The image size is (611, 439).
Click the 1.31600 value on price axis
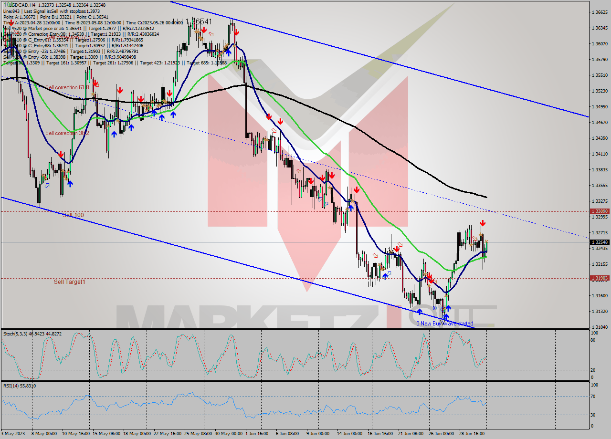pos(600,295)
